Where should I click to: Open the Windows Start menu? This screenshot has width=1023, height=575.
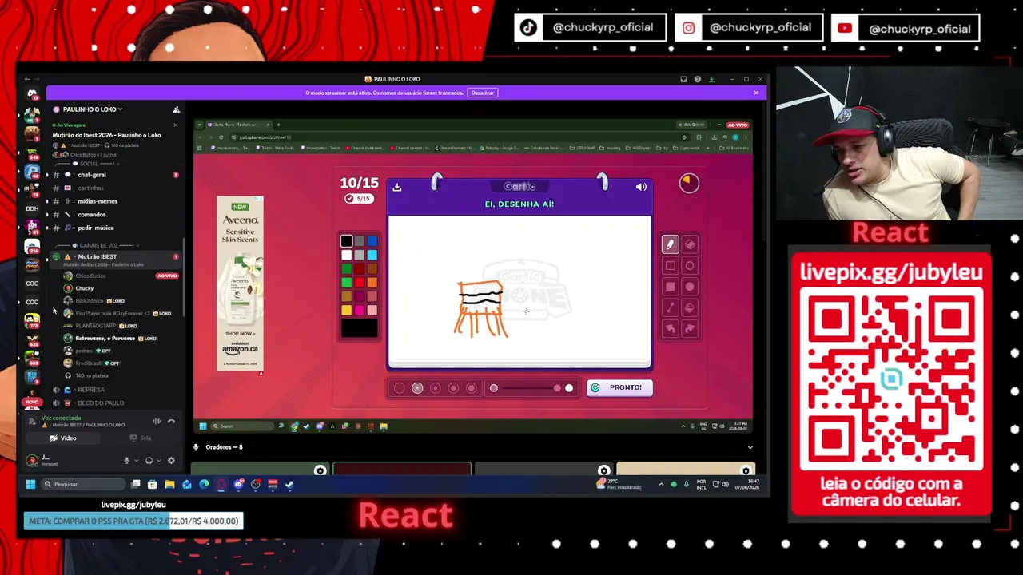click(30, 484)
